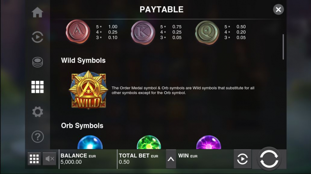Click the Order Medal Wild symbol
The height and width of the screenshot is (174, 311).
(x=88, y=90)
